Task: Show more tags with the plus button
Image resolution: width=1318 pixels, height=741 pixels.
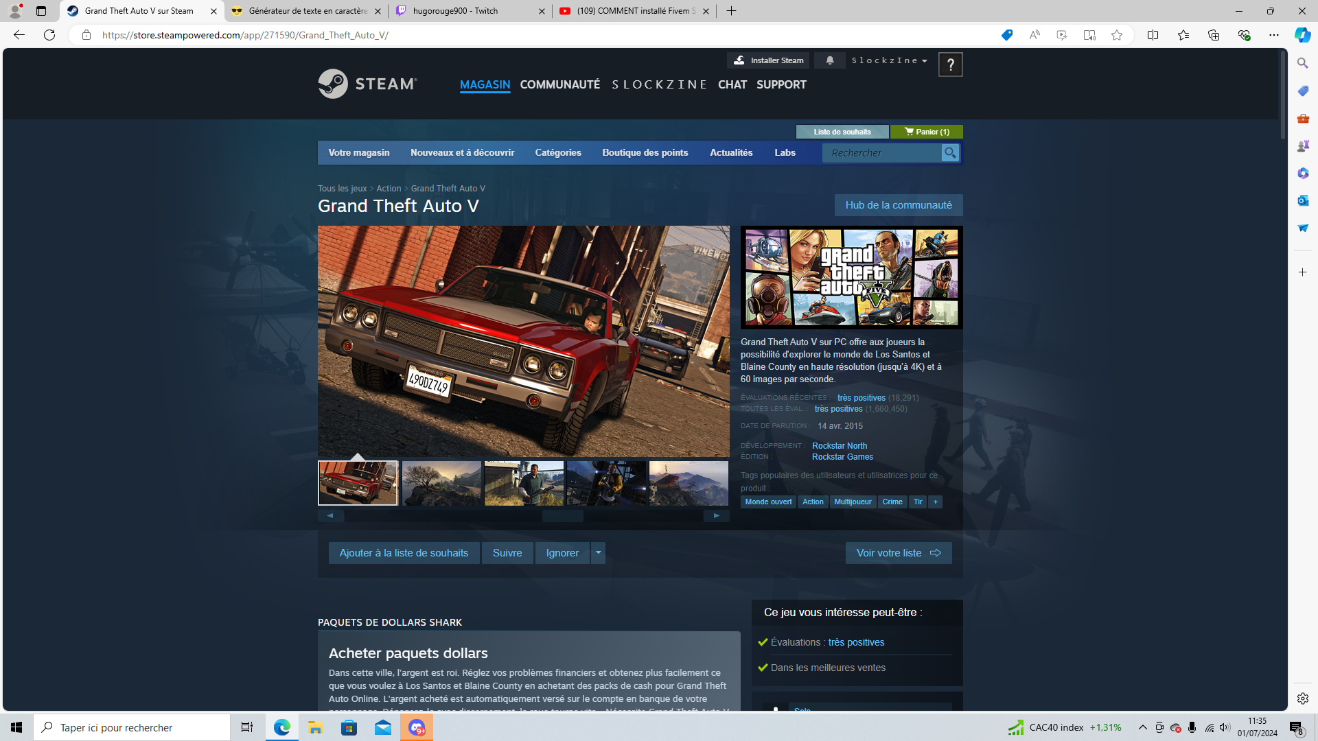Action: tap(935, 502)
